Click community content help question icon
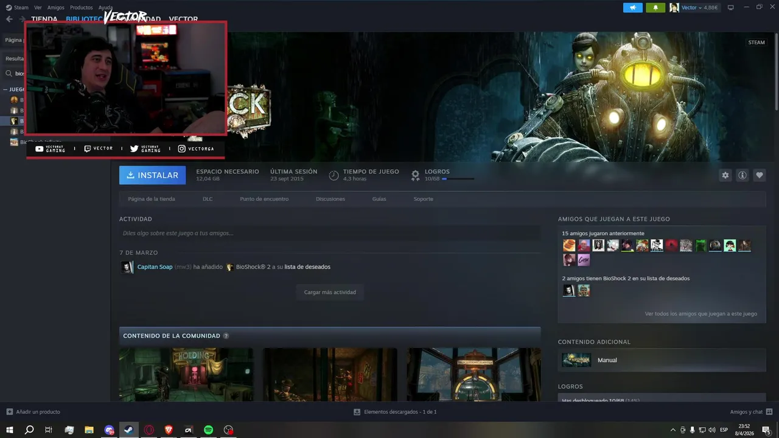Viewport: 779px width, 438px height. click(226, 336)
